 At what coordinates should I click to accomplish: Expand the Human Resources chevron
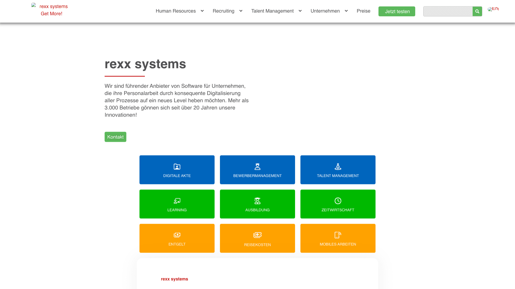tap(202, 11)
